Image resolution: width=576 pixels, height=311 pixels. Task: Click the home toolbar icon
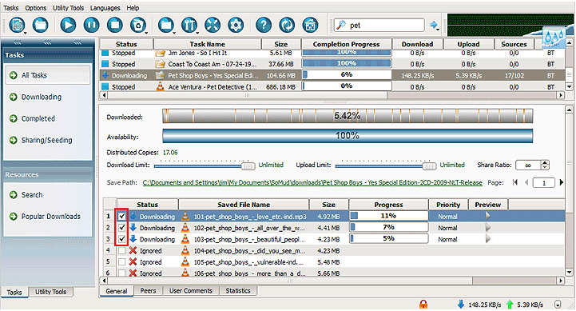point(311,25)
